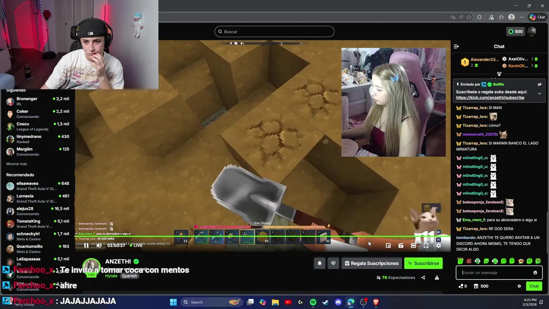This screenshot has width=549, height=309.
Task: Toggle theater mode in video player
Action: [x=413, y=245]
